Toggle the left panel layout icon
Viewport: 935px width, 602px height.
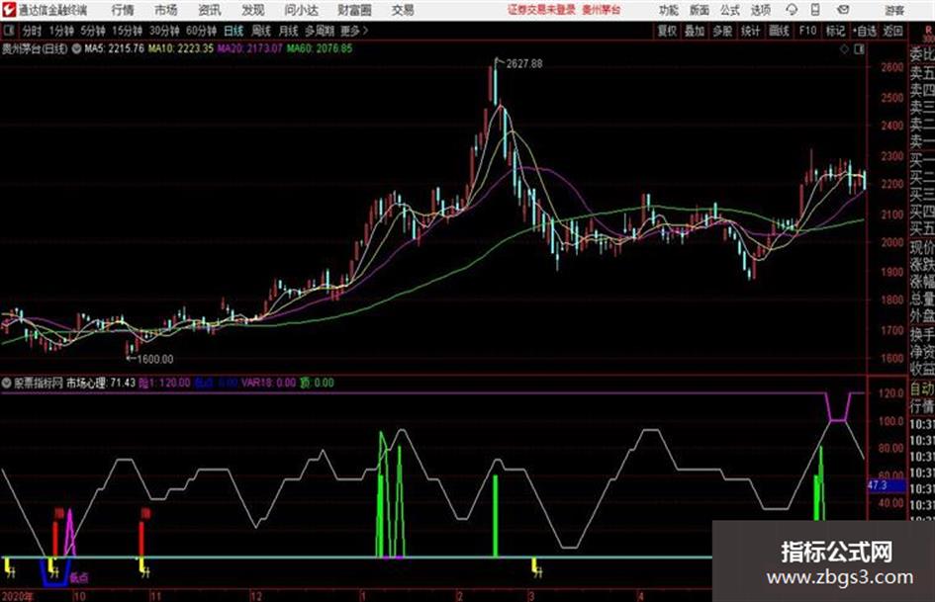tap(8, 30)
